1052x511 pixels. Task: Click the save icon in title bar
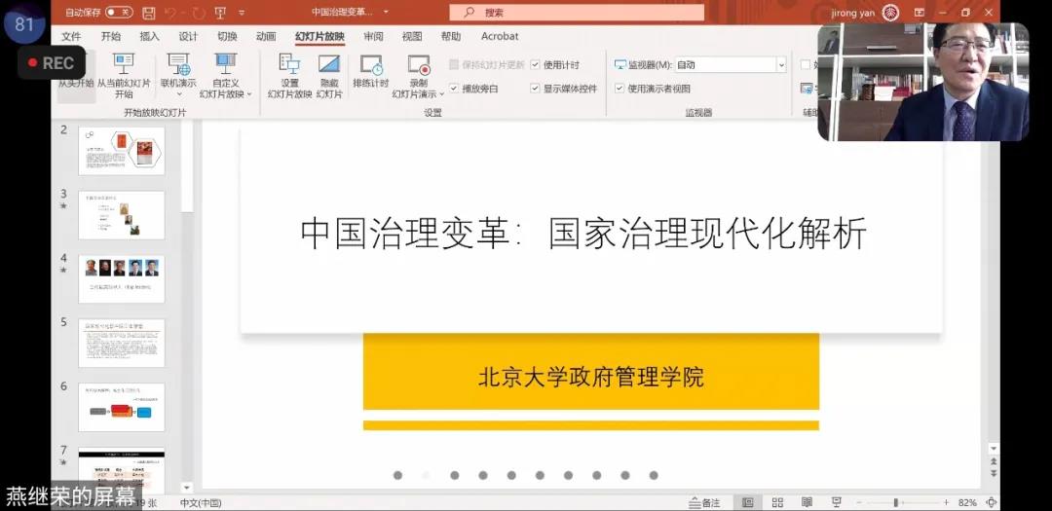tap(148, 13)
